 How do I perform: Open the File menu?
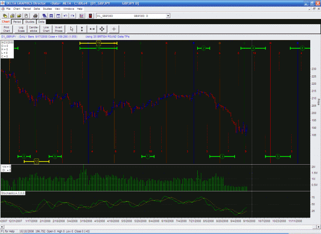(8, 9)
